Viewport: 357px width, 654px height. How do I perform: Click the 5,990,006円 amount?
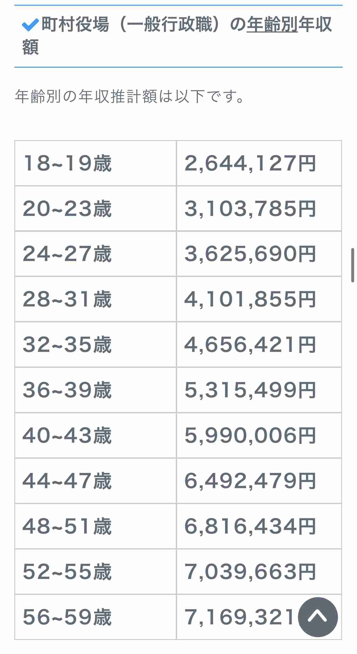(x=250, y=435)
